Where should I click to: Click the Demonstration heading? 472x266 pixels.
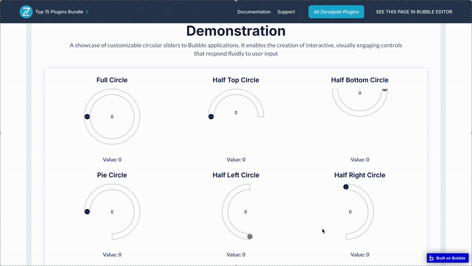click(235, 31)
